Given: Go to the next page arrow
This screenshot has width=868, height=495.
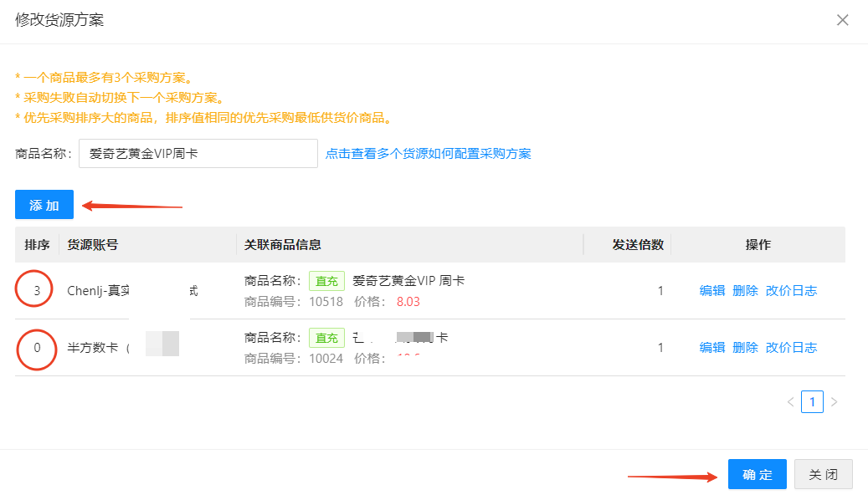Looking at the screenshot, I should coord(834,402).
